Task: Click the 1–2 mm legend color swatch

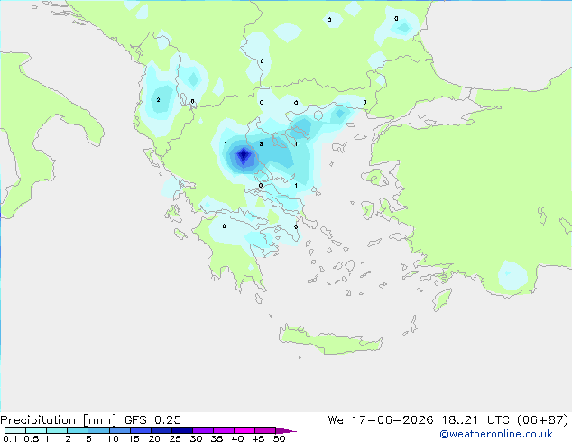Action: click(57, 430)
